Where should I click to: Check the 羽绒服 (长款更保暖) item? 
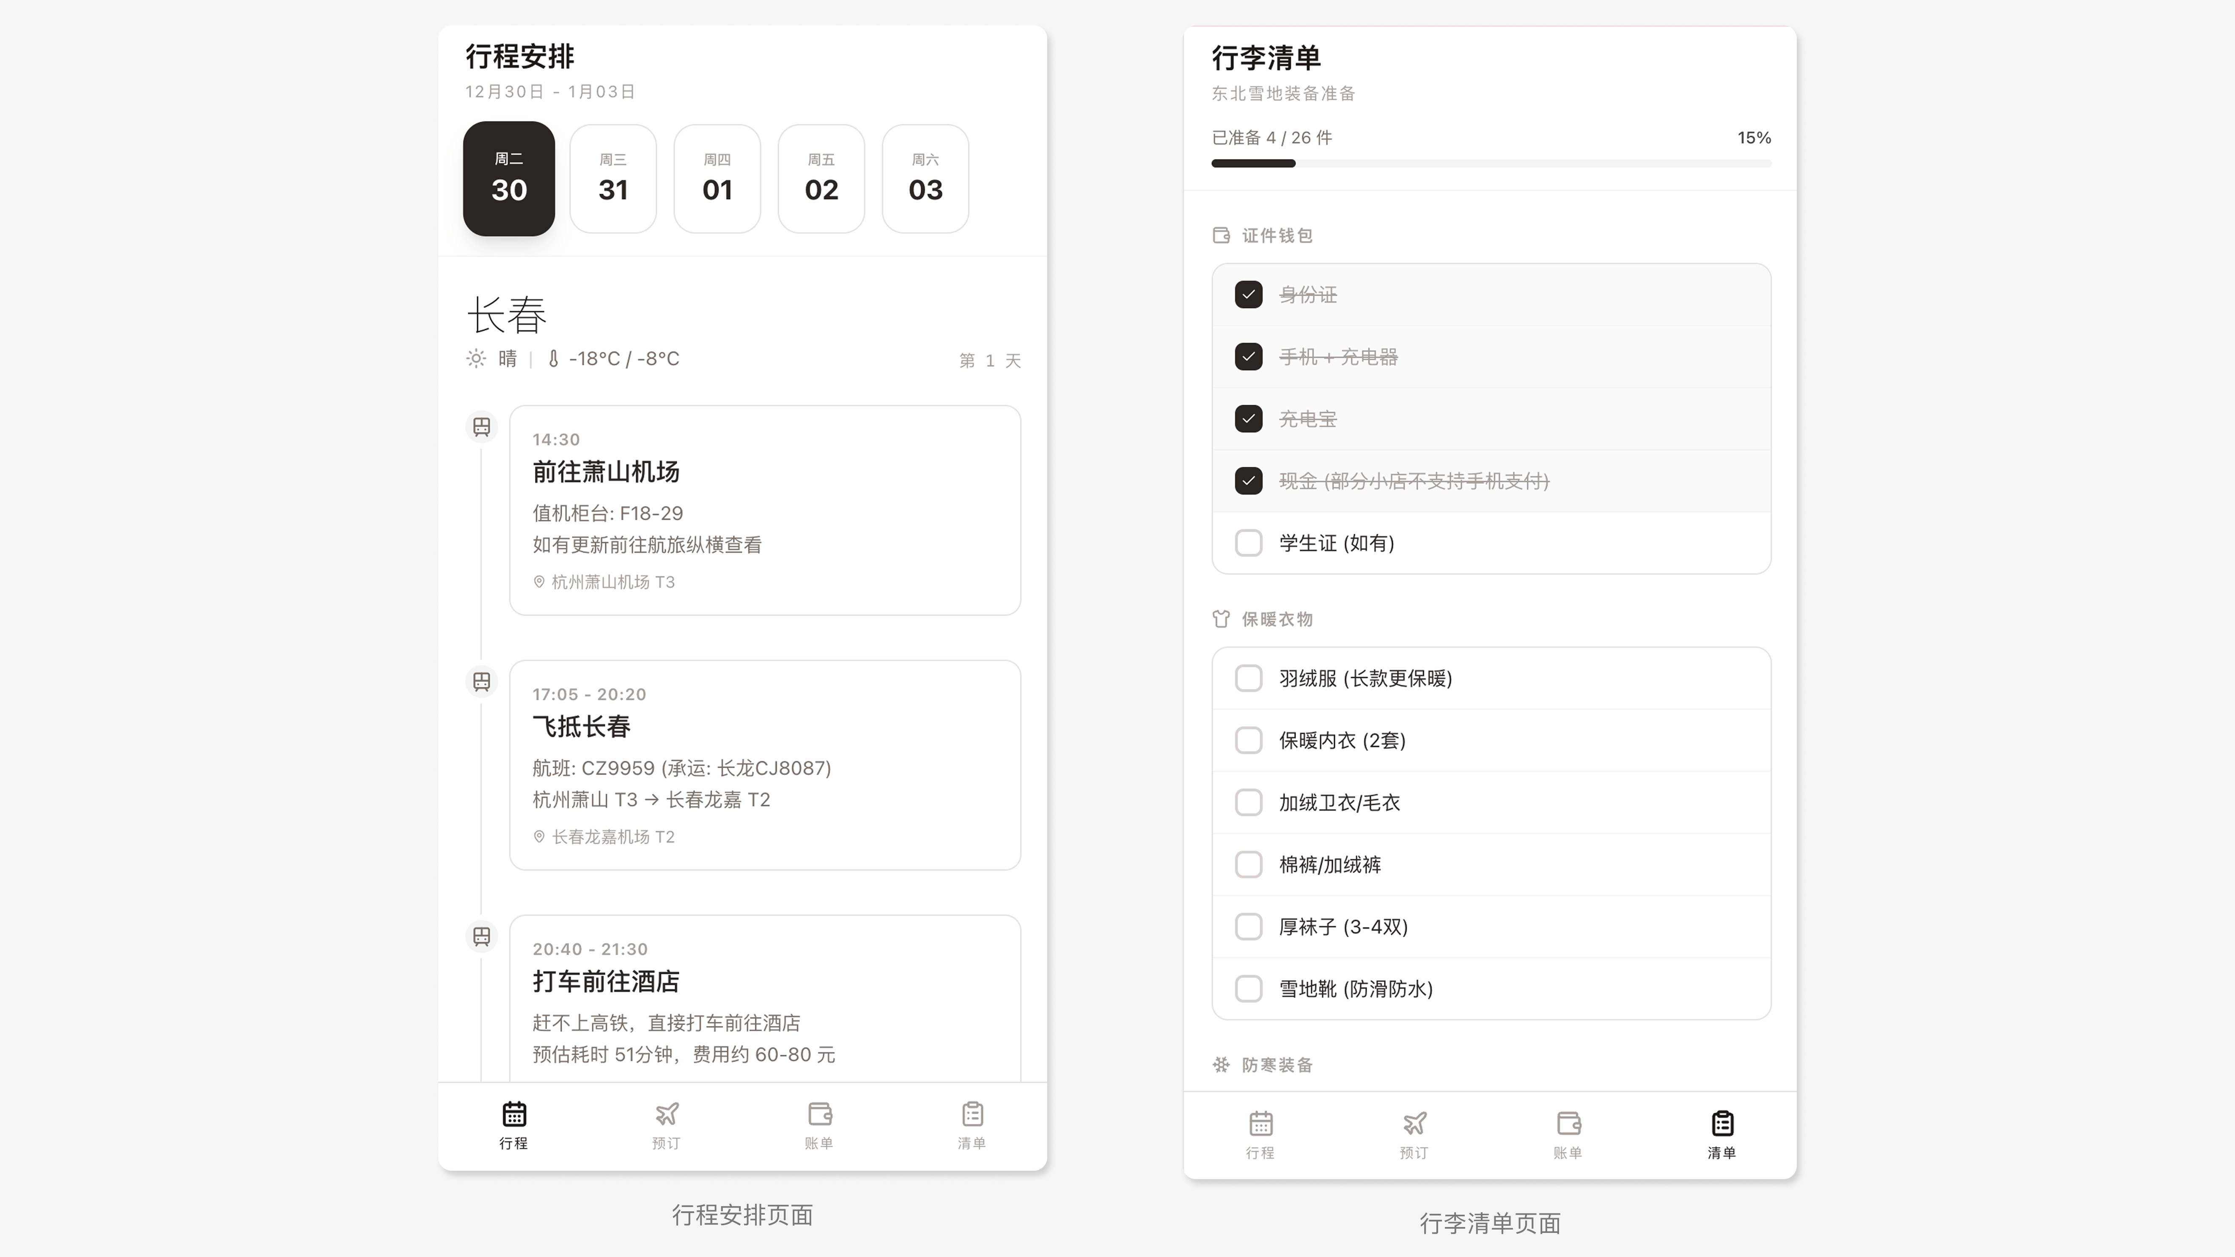click(x=1249, y=678)
